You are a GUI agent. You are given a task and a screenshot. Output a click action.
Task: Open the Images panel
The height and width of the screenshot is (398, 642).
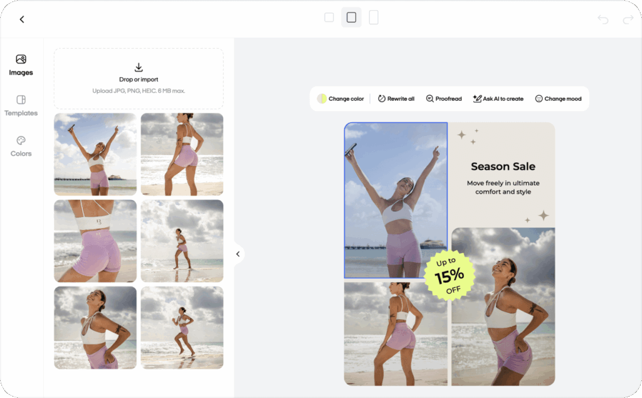tap(21, 65)
